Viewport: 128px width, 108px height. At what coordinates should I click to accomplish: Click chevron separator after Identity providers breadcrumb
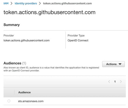click(40, 3)
